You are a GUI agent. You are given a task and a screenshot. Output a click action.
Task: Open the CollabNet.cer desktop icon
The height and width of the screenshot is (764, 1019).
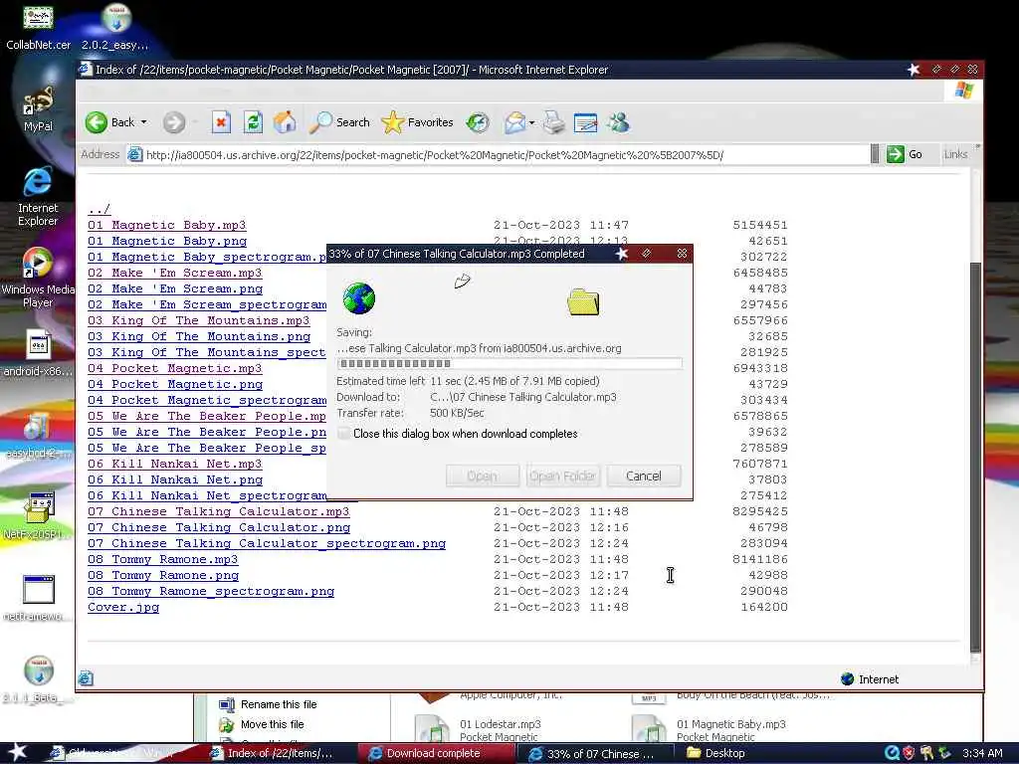click(38, 27)
